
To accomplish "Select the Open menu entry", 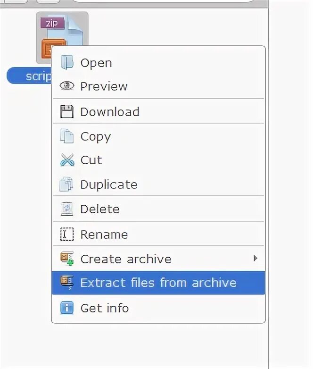I will pyautogui.click(x=158, y=63).
